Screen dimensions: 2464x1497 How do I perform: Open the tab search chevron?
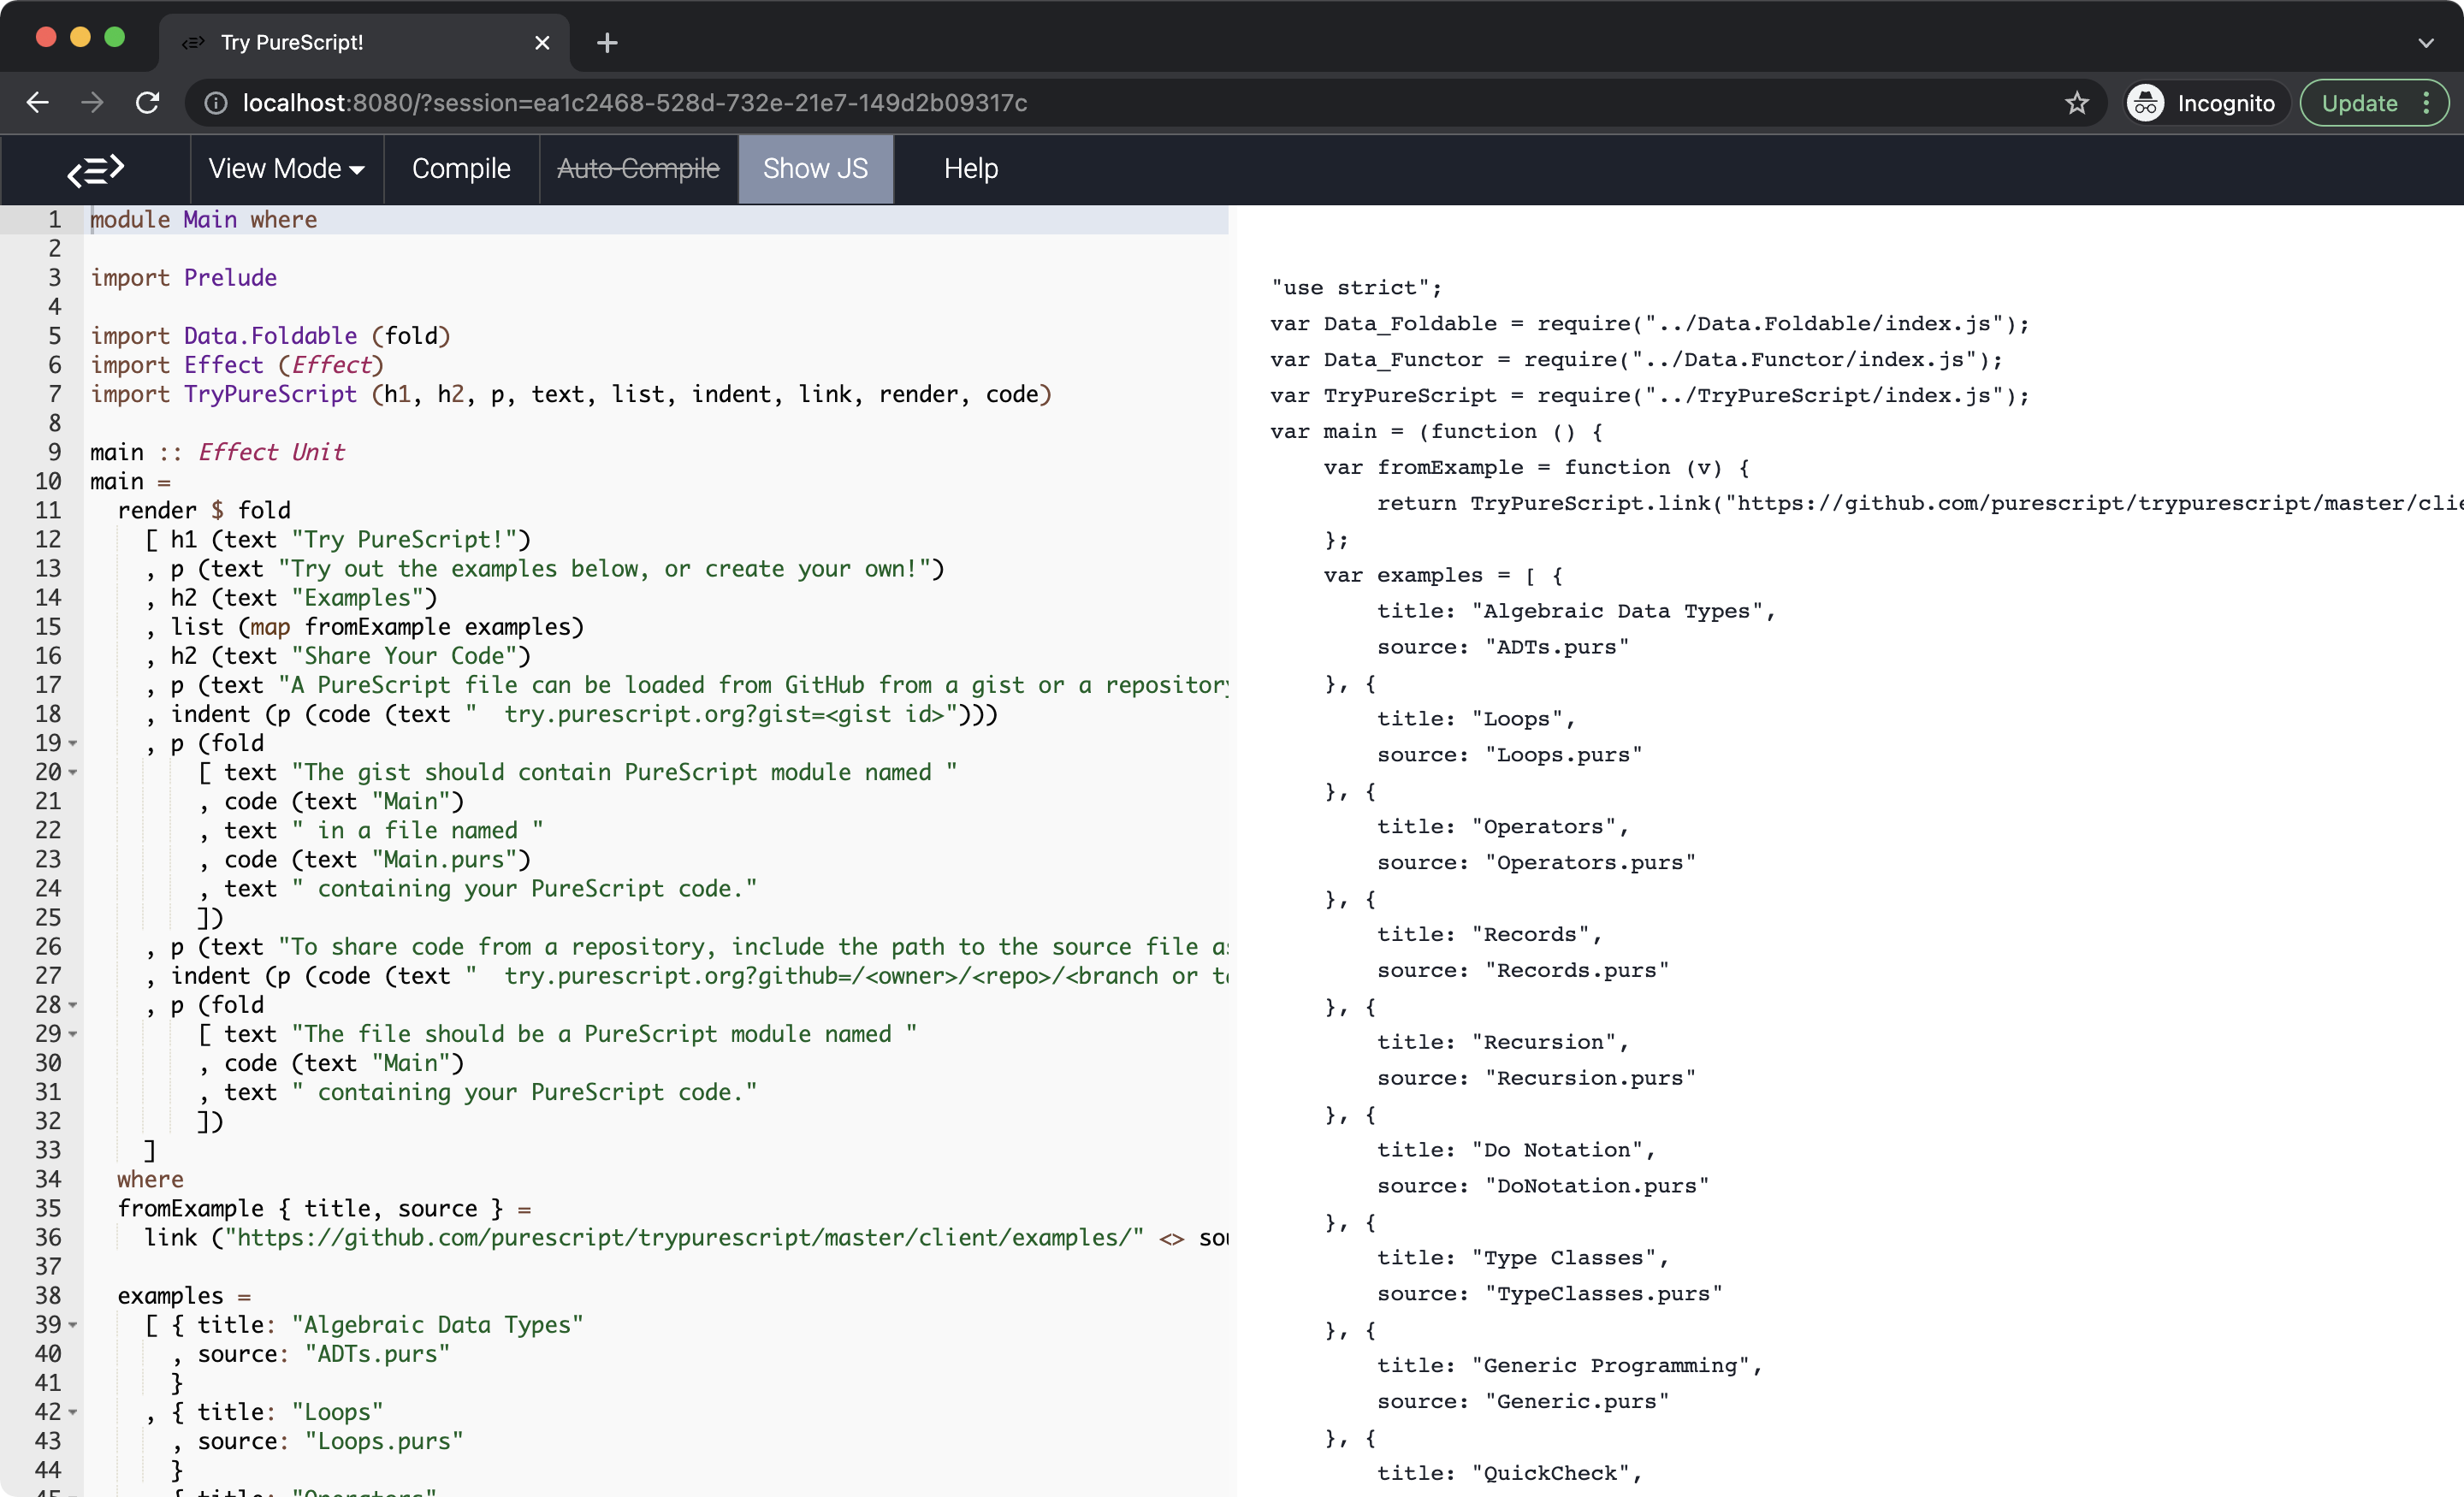pos(2426,43)
